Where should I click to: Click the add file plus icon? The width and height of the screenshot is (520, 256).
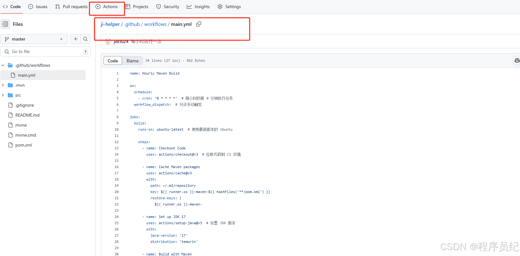click(75, 39)
